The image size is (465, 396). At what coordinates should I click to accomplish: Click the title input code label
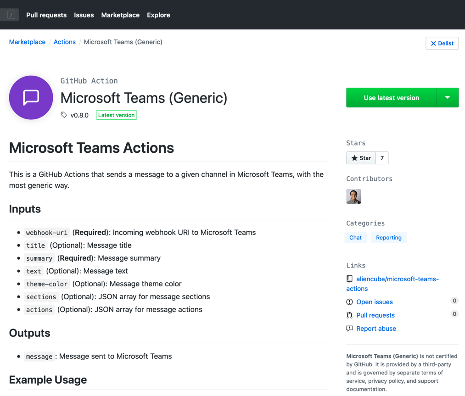(36, 245)
